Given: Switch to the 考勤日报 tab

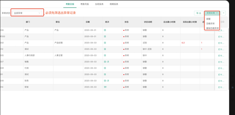Looking at the screenshot, I should click(70, 4).
